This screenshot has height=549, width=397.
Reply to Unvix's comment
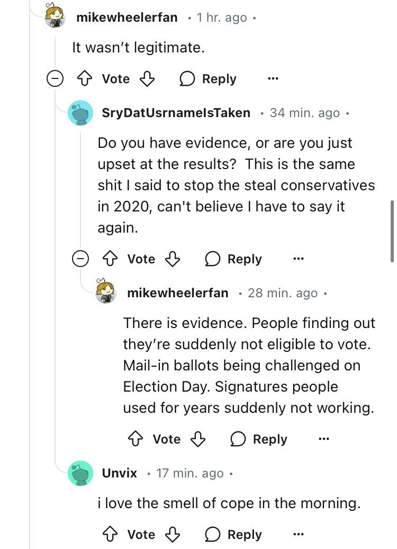(234, 535)
